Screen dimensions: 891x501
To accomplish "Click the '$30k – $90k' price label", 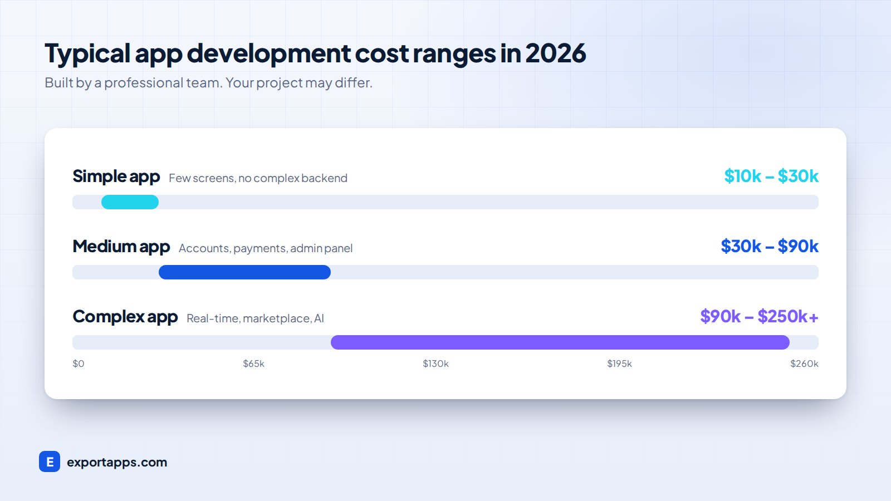I will pyautogui.click(x=770, y=247).
